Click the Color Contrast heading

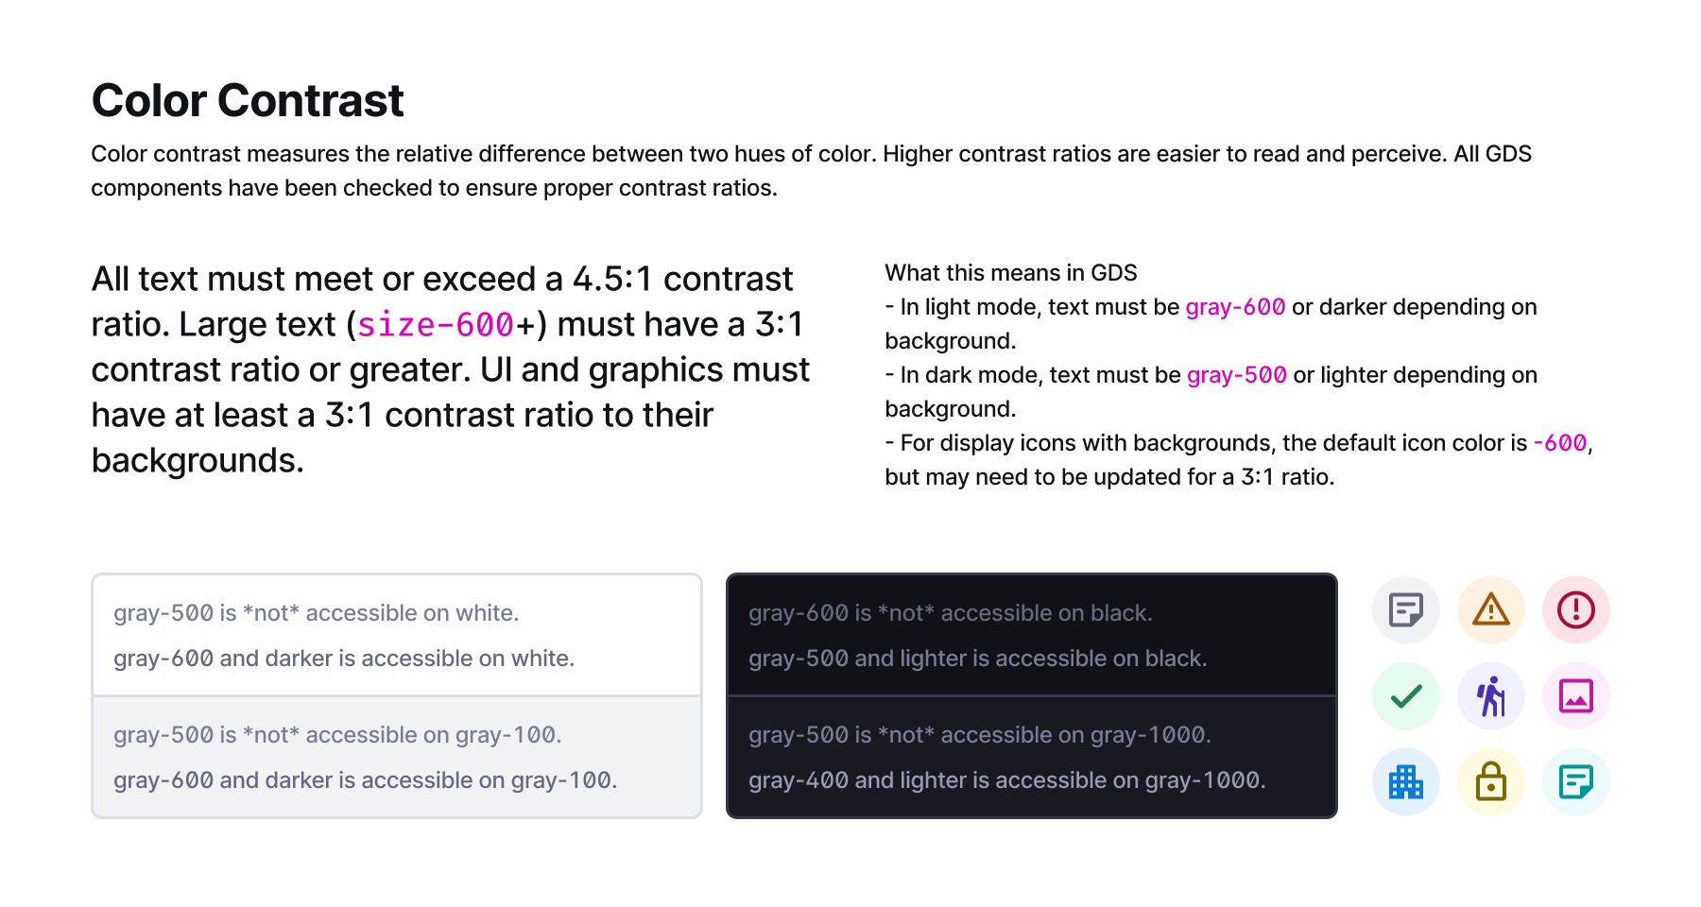click(248, 101)
